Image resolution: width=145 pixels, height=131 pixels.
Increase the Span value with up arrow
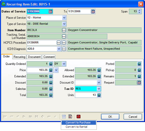[139, 10]
